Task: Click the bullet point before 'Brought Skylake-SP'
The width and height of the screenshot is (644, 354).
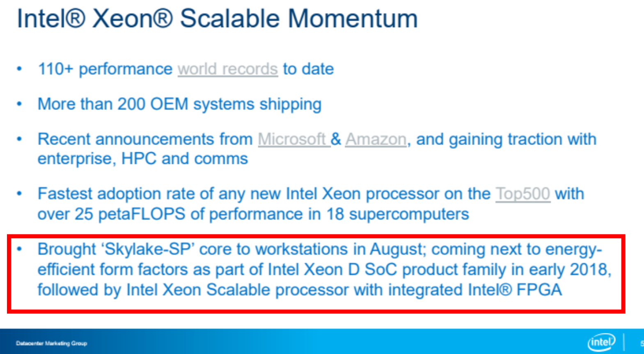Action: point(19,249)
